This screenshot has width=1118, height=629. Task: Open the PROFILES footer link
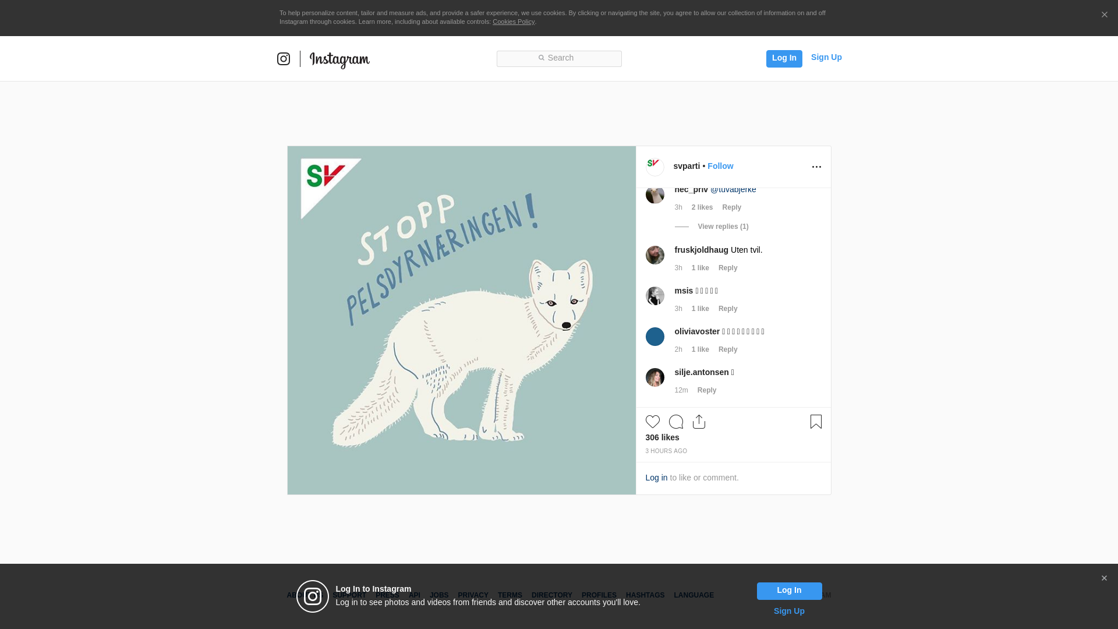click(x=599, y=595)
